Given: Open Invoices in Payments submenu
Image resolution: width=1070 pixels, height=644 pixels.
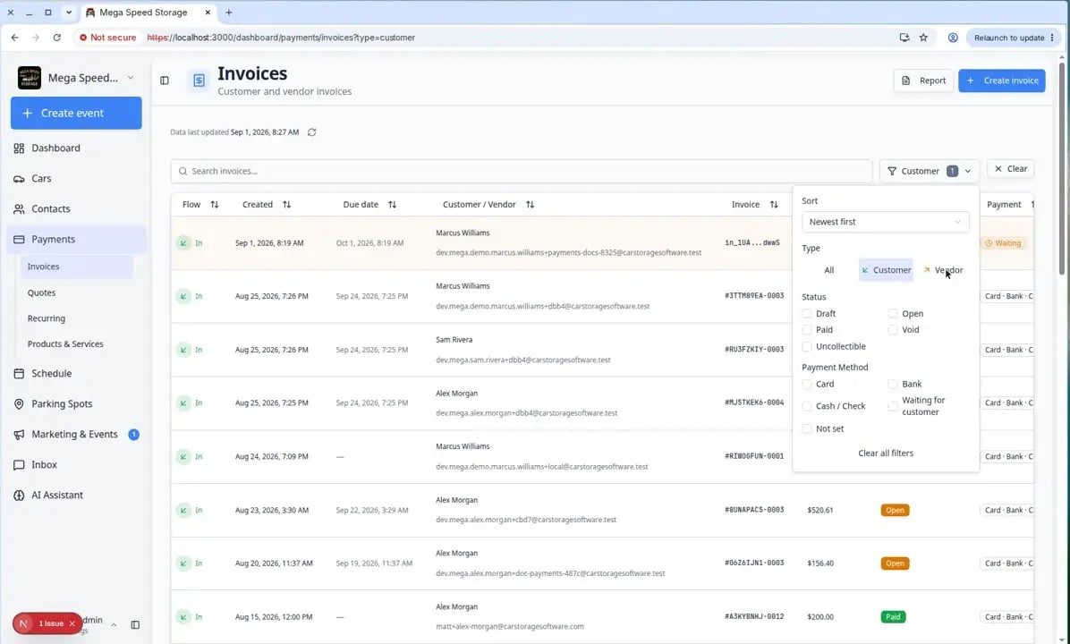Looking at the screenshot, I should 76,267.
